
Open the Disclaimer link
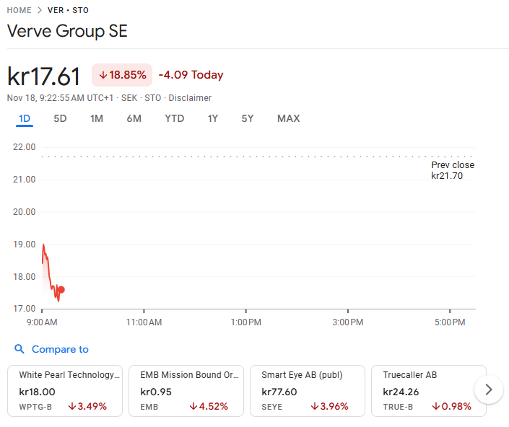click(190, 98)
